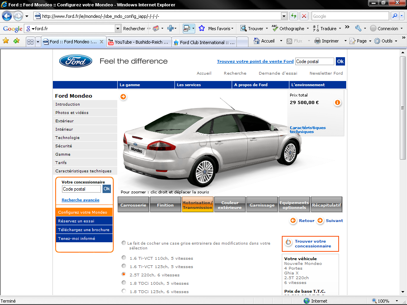The height and width of the screenshot is (305, 407).
Task: Open the Carrosserie configurator tab
Action: click(x=134, y=205)
